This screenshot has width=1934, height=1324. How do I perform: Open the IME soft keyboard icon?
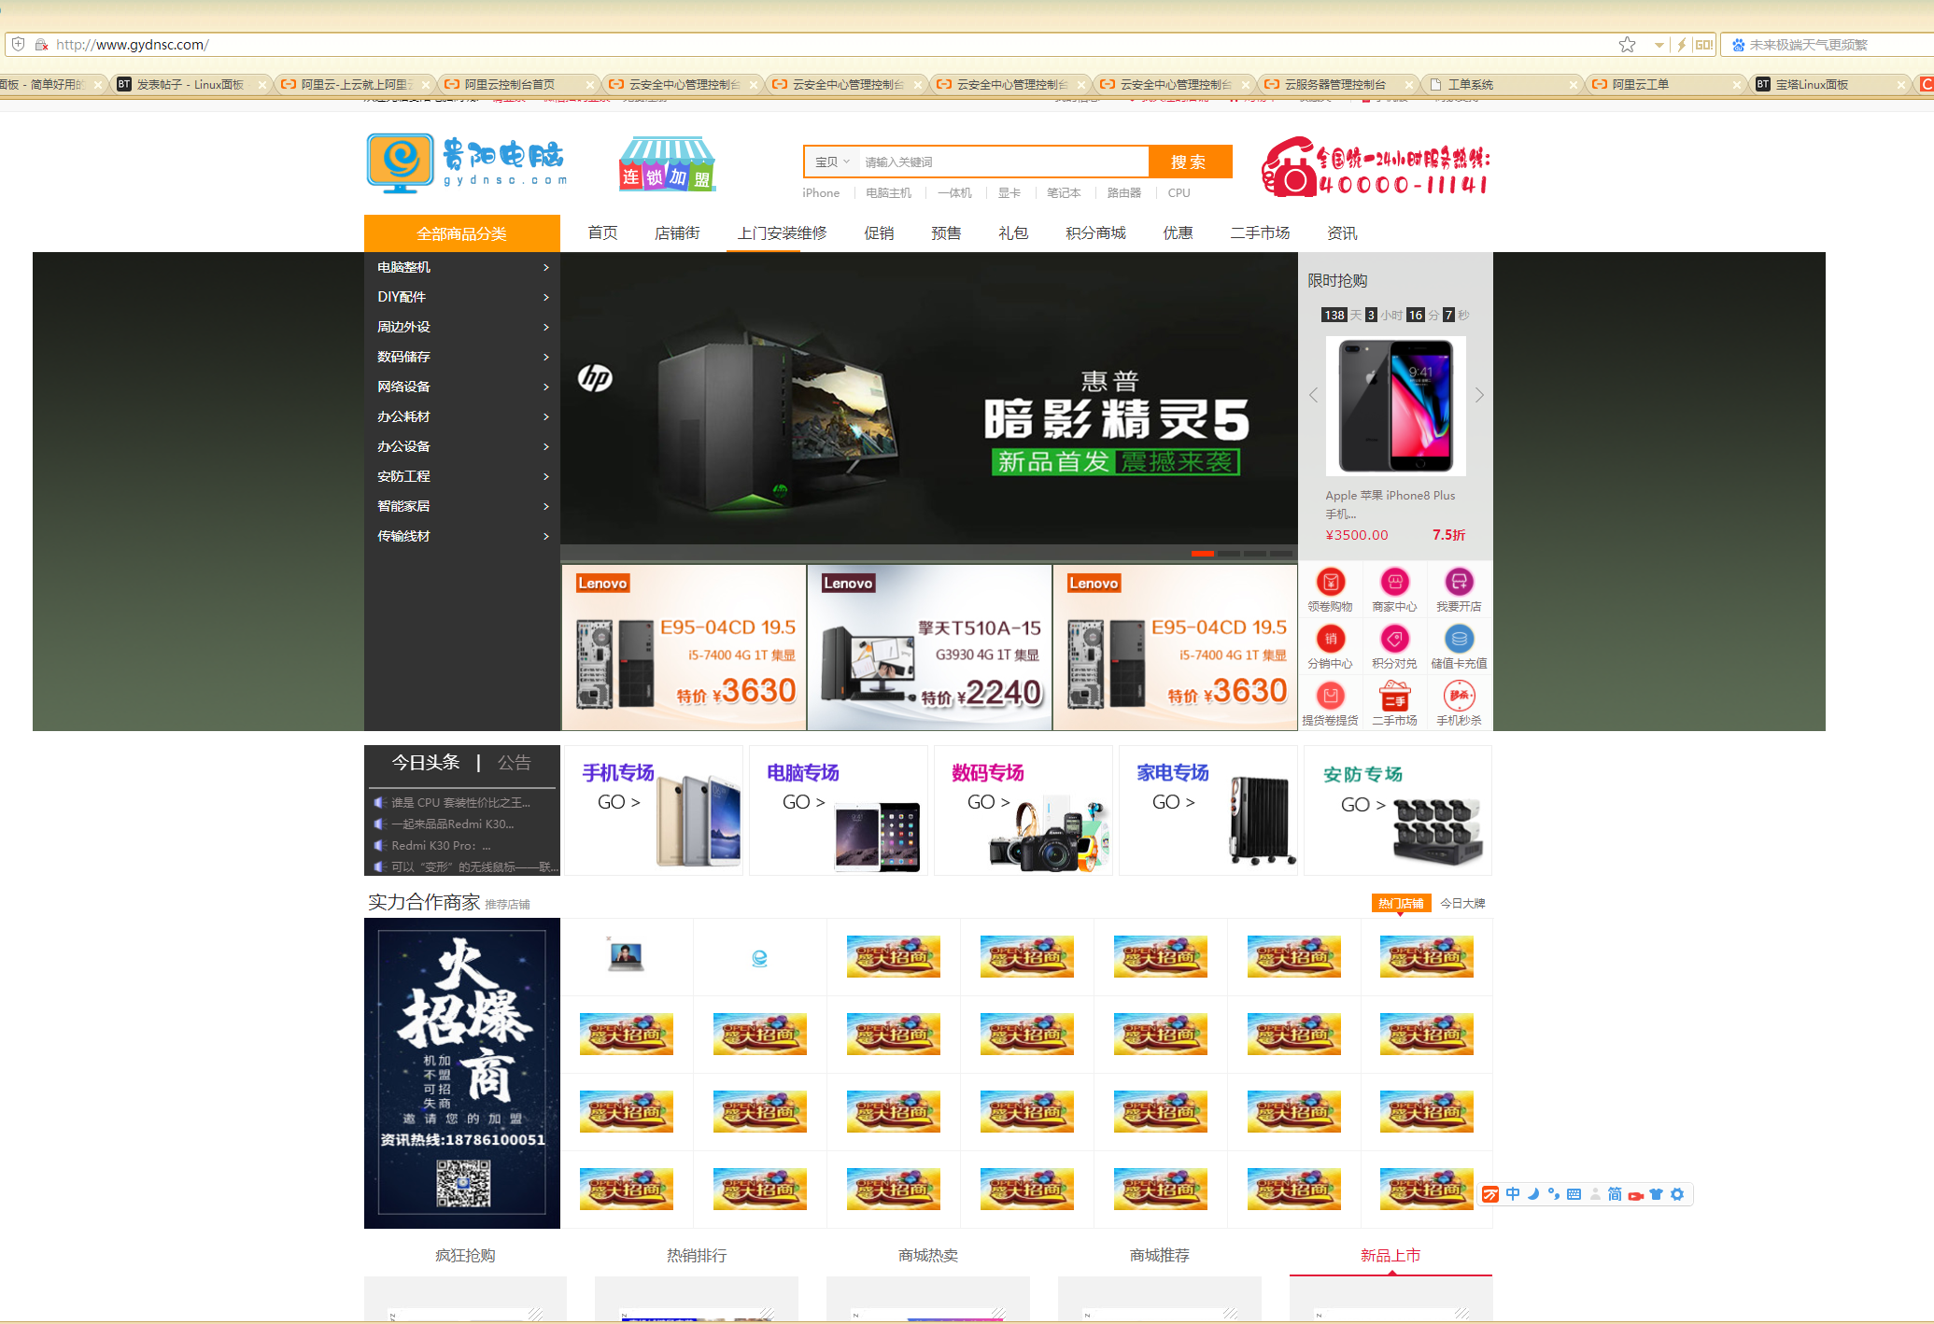[1574, 1194]
